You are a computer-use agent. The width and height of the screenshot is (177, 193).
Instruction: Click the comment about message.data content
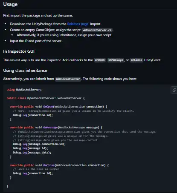point(56,140)
